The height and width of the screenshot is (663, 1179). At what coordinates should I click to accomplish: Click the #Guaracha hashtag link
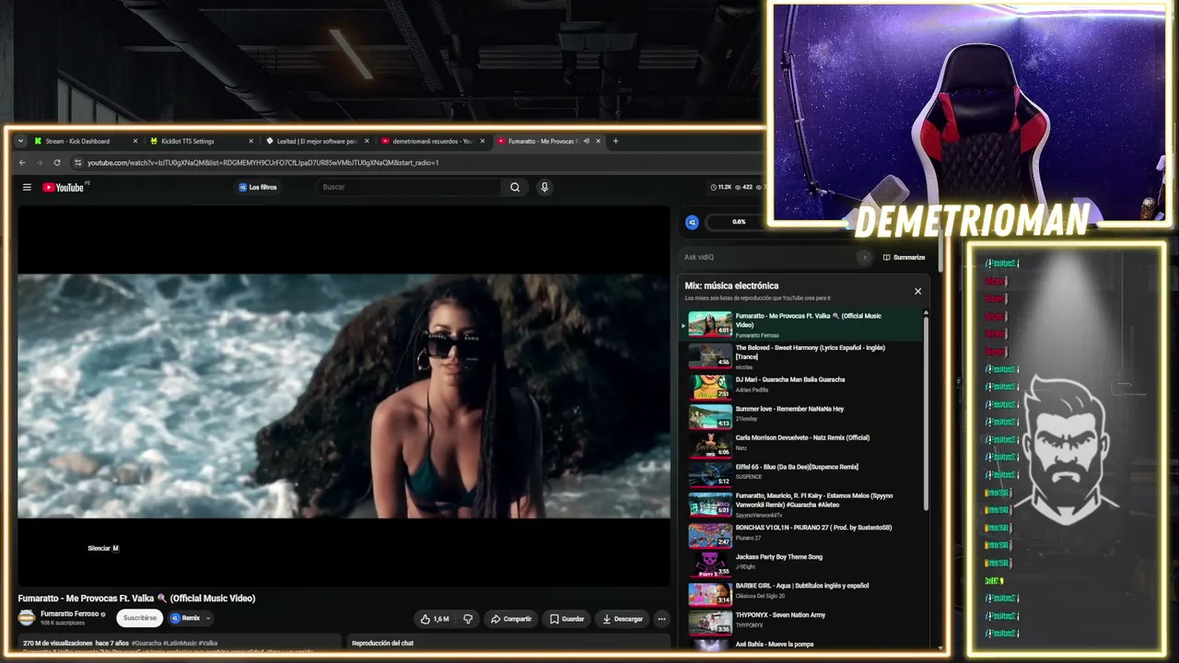pyautogui.click(x=146, y=643)
